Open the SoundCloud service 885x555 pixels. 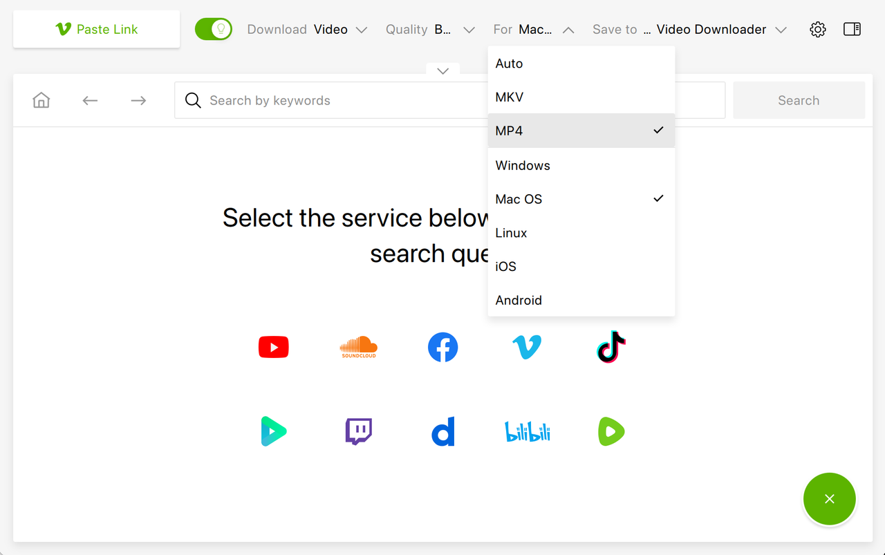[358, 347]
